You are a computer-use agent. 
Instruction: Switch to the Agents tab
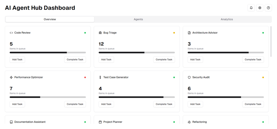coord(138,19)
